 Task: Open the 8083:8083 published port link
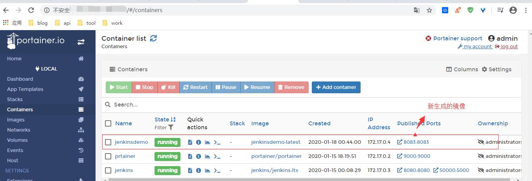[x=413, y=142]
